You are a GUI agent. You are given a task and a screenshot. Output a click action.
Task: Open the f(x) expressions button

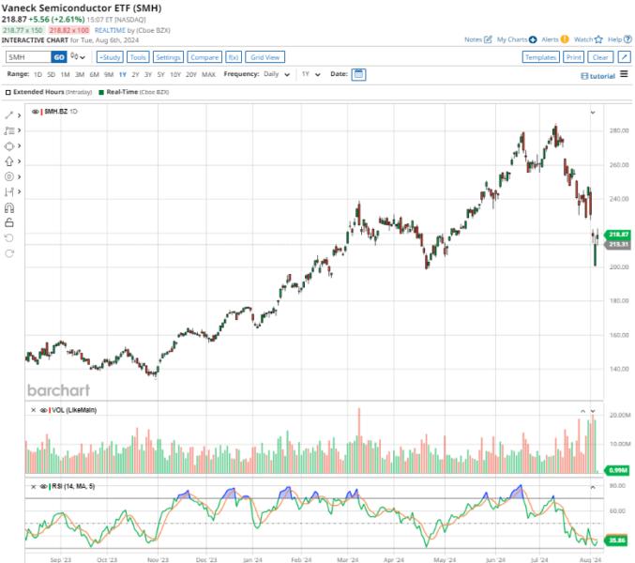pos(234,57)
